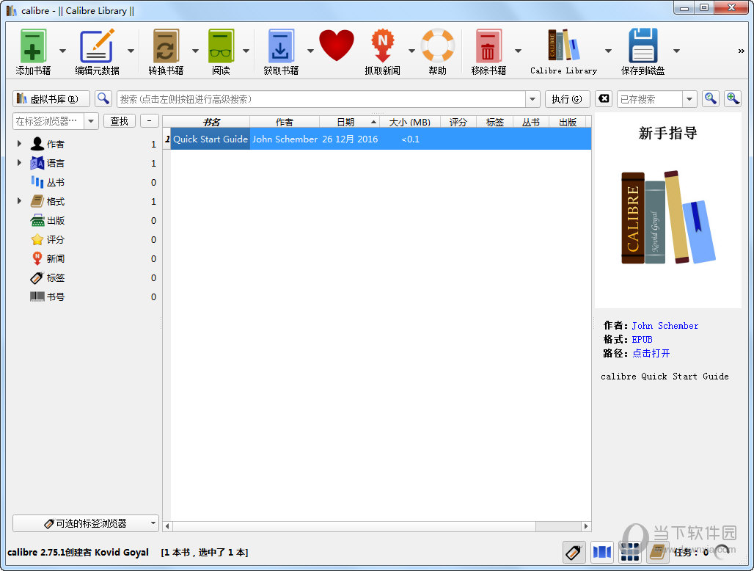Open the 已存搜索 saved searches dropdown
The image size is (754, 571).
[x=689, y=99]
